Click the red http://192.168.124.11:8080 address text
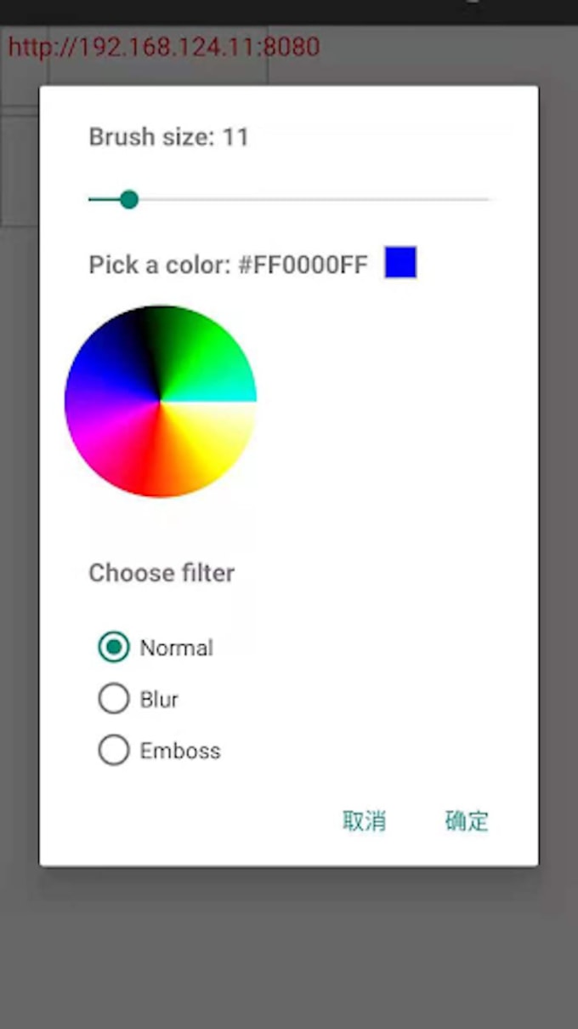Image resolution: width=578 pixels, height=1029 pixels. (164, 46)
